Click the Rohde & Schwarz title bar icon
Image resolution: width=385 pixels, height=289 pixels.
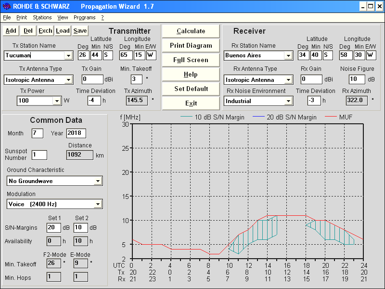(x=6, y=6)
